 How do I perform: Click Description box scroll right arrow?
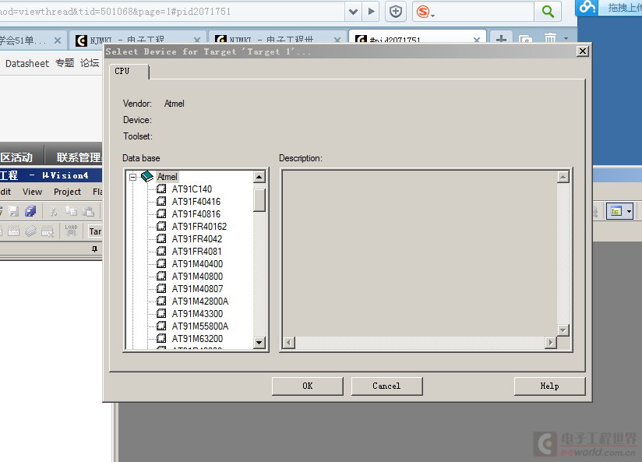pos(551,342)
